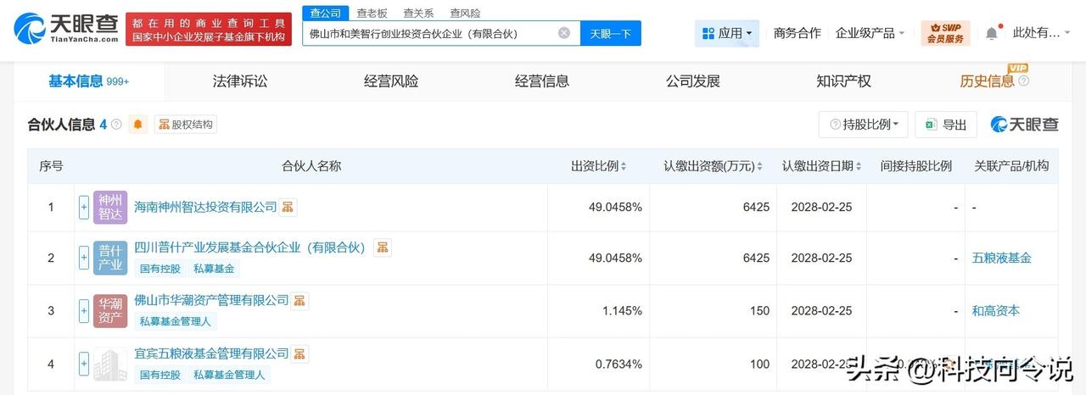The width and height of the screenshot is (1086, 395).
Task: Open the 五粮液基金 related institution link
Action: click(x=1002, y=258)
